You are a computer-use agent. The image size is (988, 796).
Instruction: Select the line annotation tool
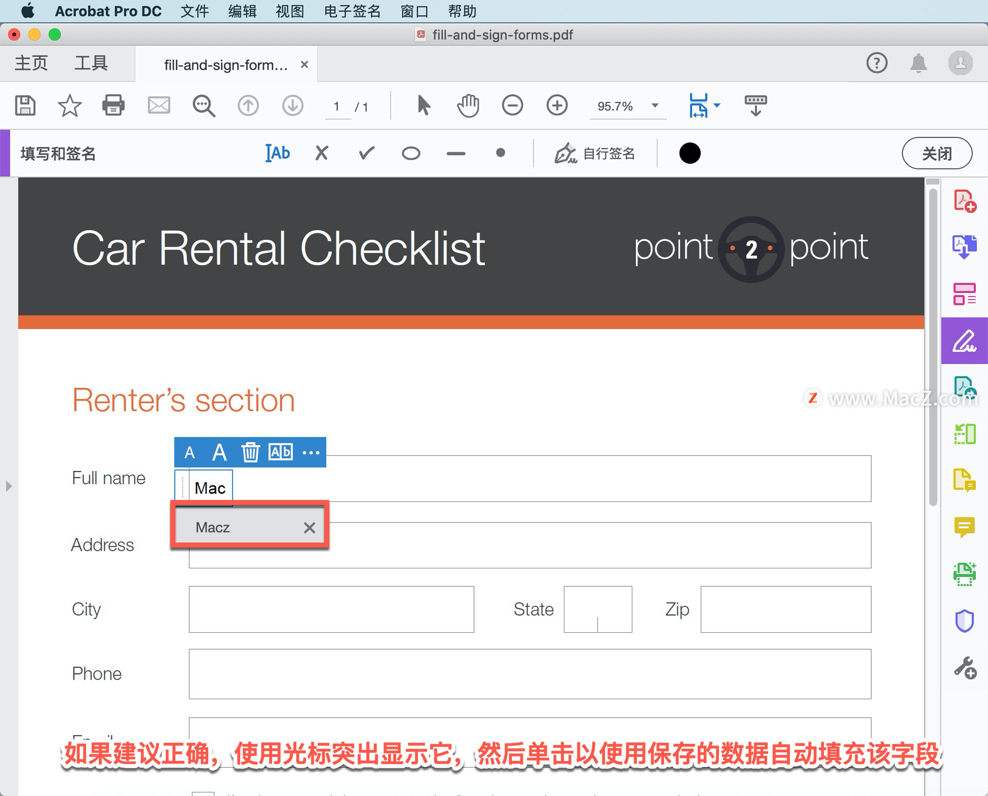tap(456, 153)
